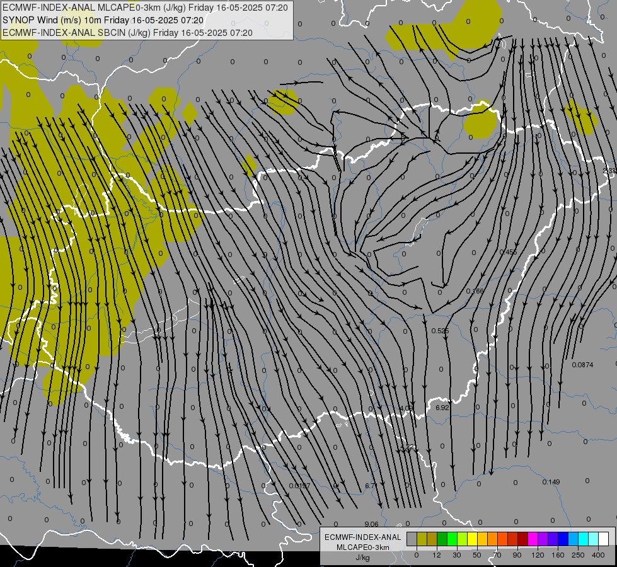
Task: Click the 6.71 grid value on the map
Action: [x=371, y=486]
